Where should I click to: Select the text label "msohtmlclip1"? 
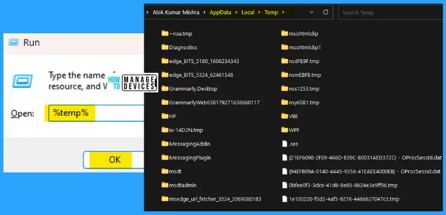tap(305, 47)
